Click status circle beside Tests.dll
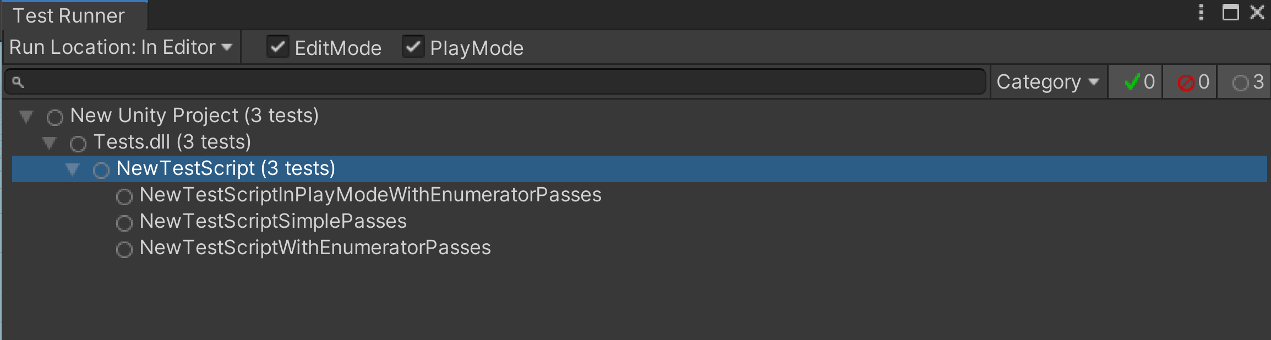 pos(78,143)
